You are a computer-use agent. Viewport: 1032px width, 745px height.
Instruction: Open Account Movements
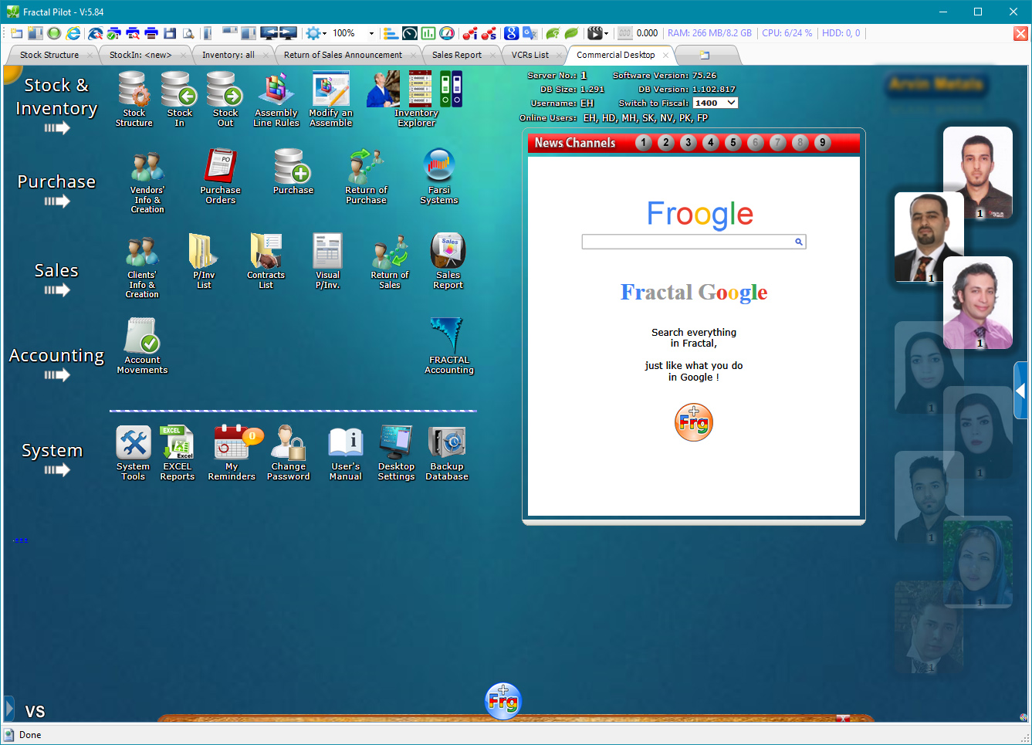point(142,347)
